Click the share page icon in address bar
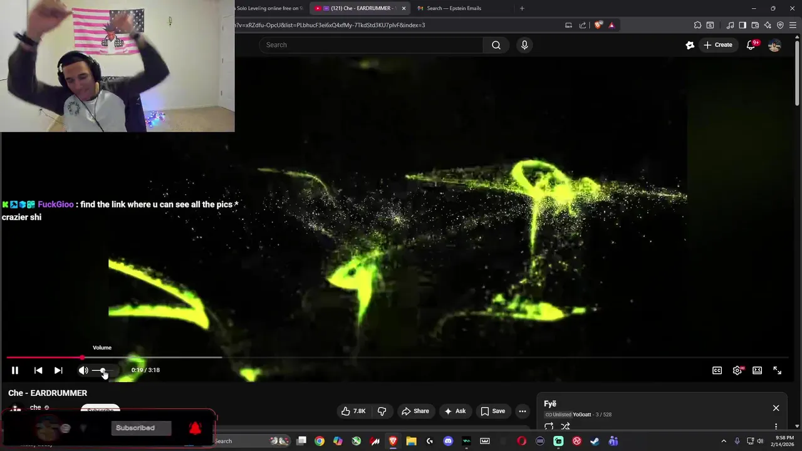This screenshot has width=802, height=451. [583, 25]
